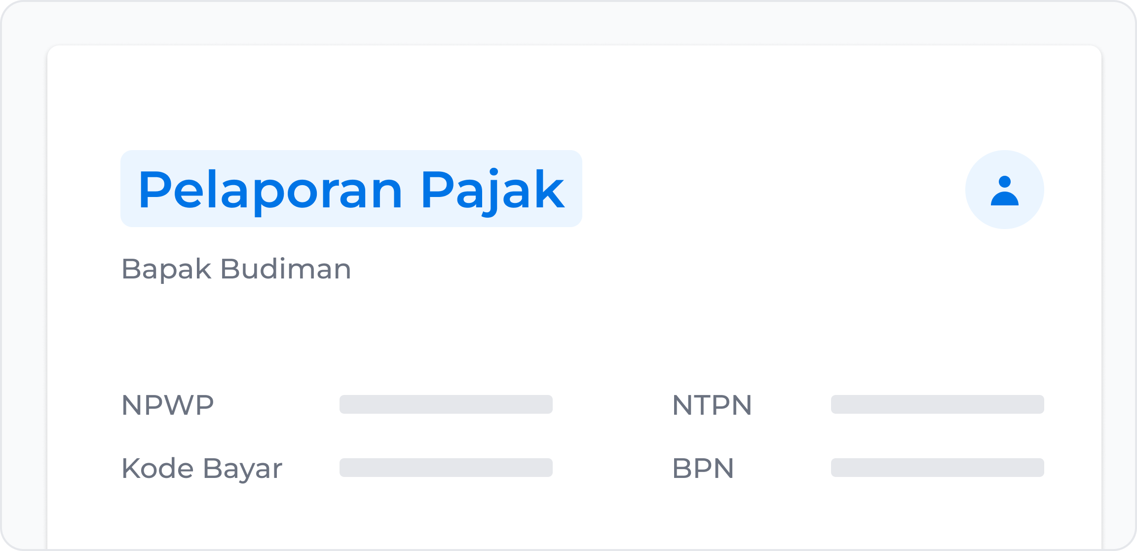Click the word Bayar in Kode Bayar
The width and height of the screenshot is (1137, 551).
click(243, 469)
